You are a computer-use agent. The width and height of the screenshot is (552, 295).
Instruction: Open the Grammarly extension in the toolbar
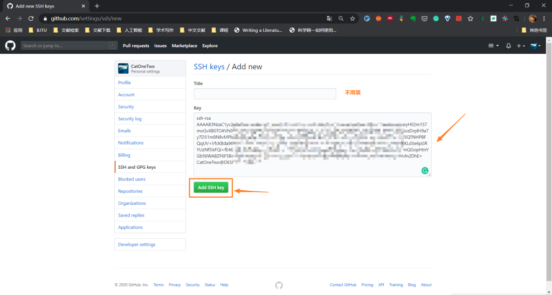tap(436, 19)
